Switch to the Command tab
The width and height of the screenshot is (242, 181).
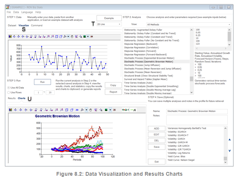[37, 25]
